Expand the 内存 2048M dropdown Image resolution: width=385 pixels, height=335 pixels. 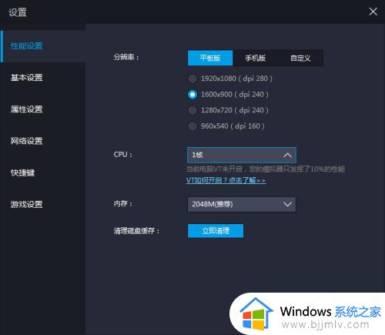click(242, 204)
